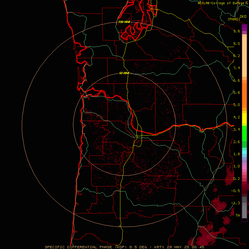The width and height of the screenshot is (249, 249).
Task: Click the TH threshold label on scale
Action: tap(238, 216)
